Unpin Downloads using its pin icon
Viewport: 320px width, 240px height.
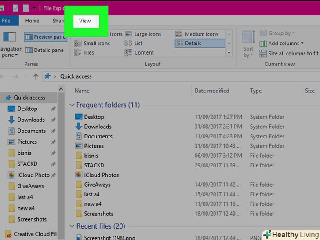(x=53, y=120)
